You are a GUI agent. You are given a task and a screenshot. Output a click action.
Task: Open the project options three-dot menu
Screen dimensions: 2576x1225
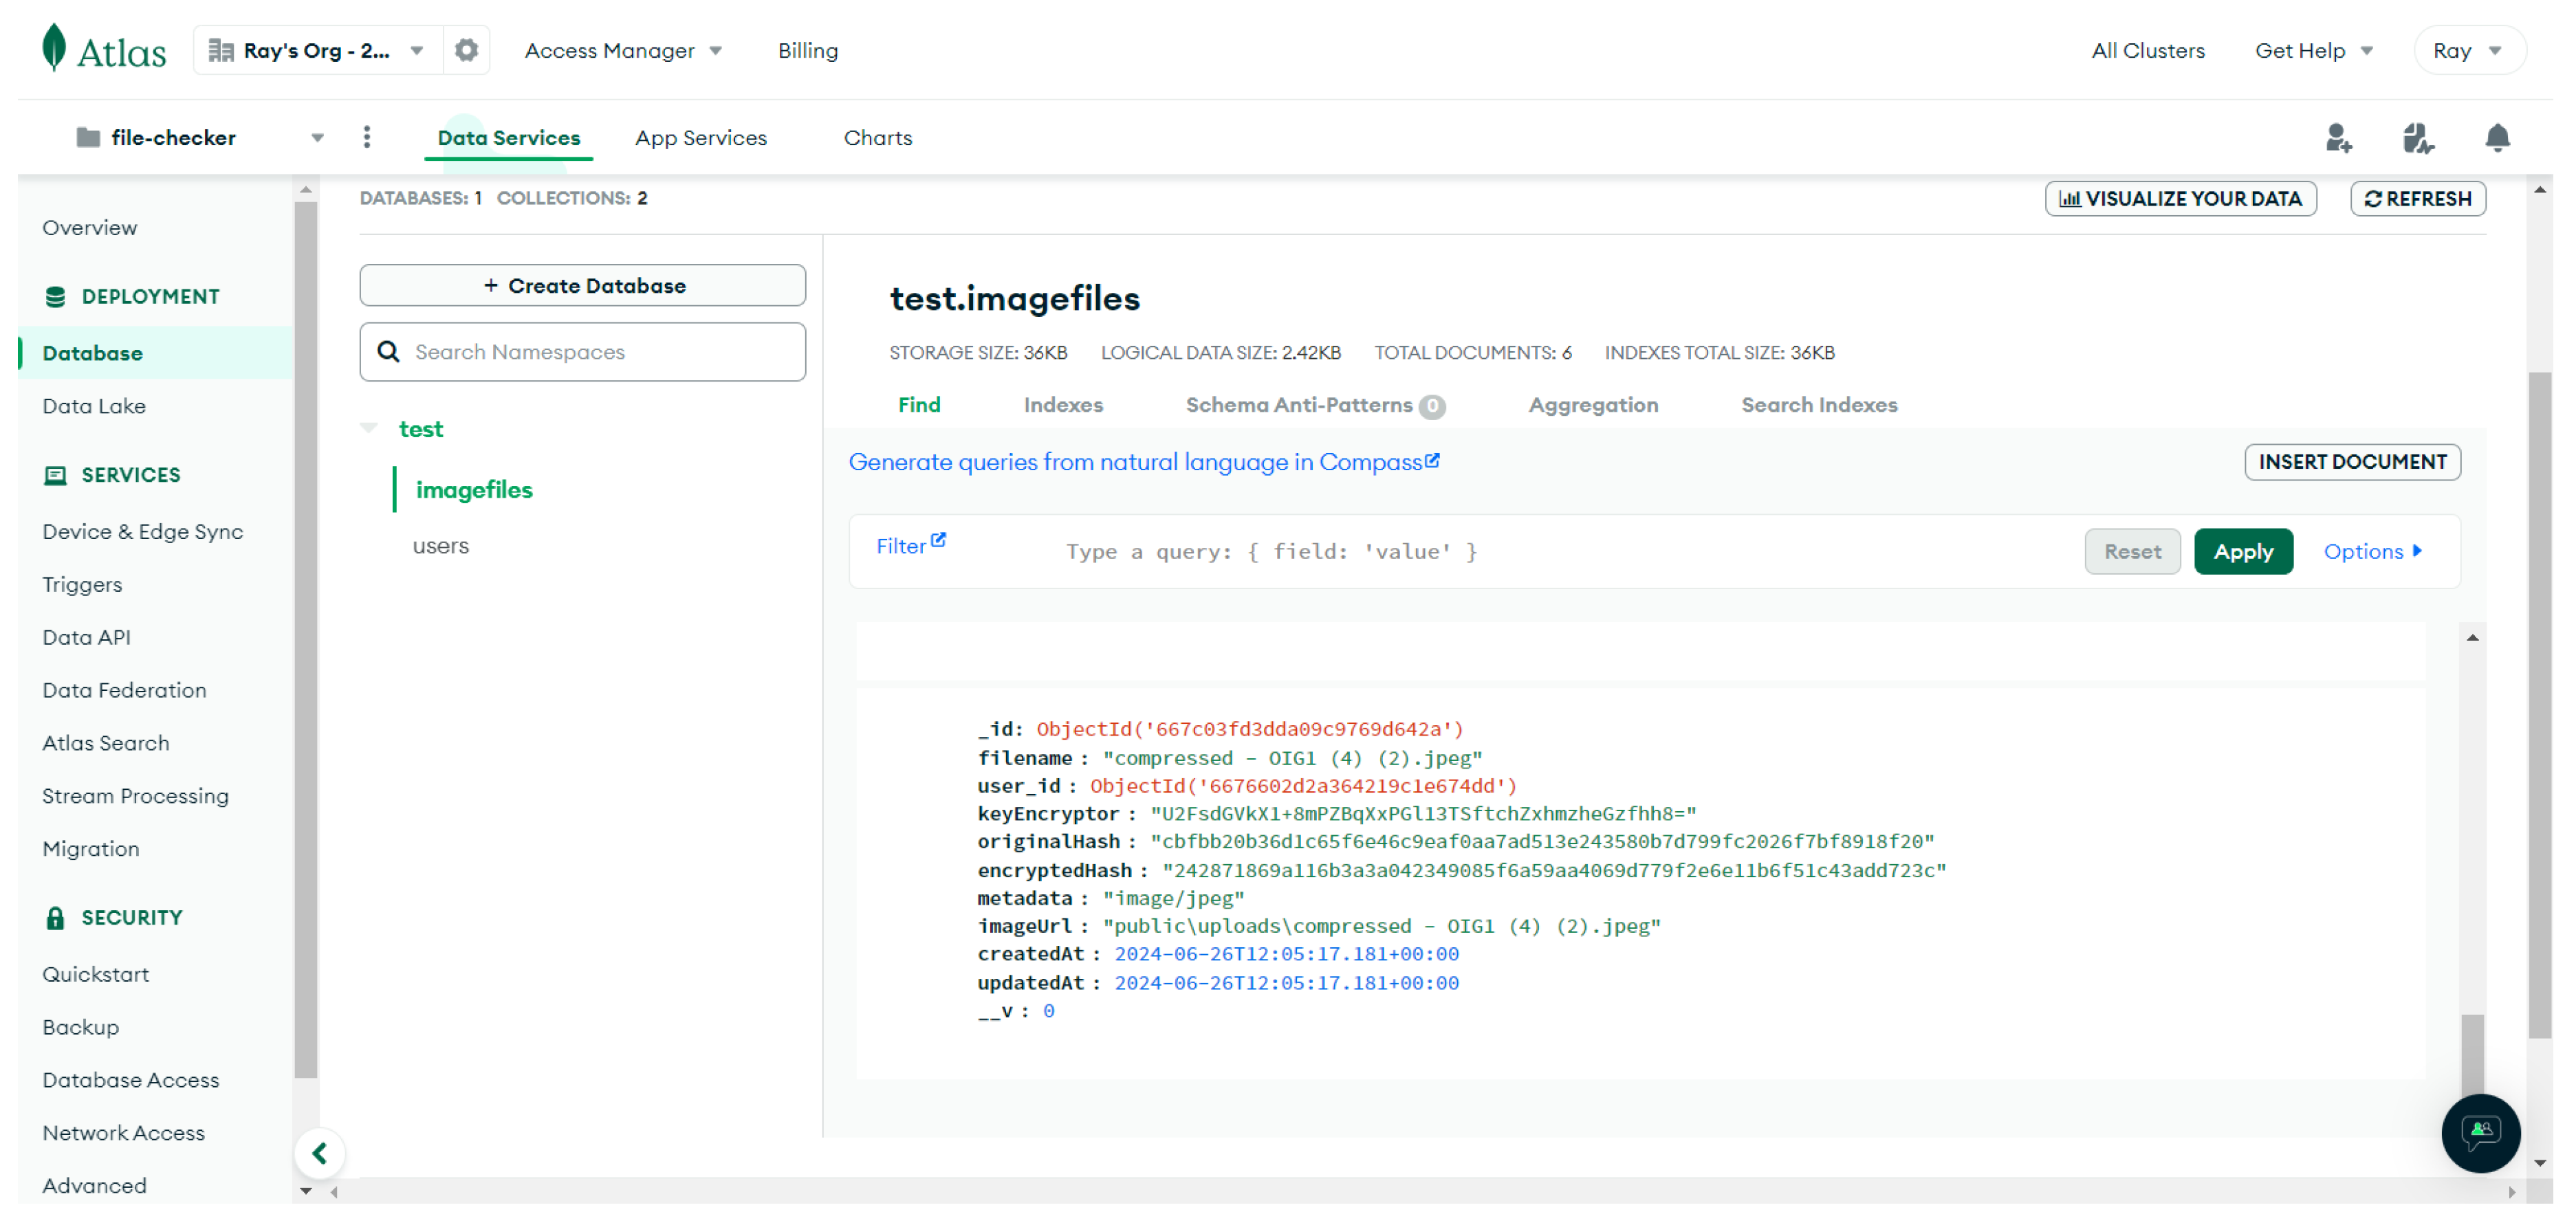coord(367,137)
